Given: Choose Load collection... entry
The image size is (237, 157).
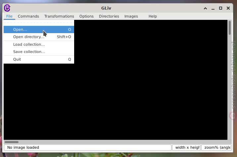Looking at the screenshot, I should coord(39,44).
